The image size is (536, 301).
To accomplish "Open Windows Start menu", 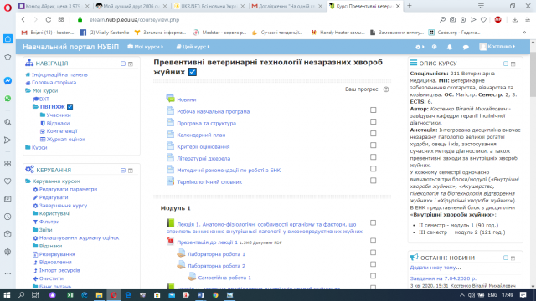I will [x=7, y=295].
